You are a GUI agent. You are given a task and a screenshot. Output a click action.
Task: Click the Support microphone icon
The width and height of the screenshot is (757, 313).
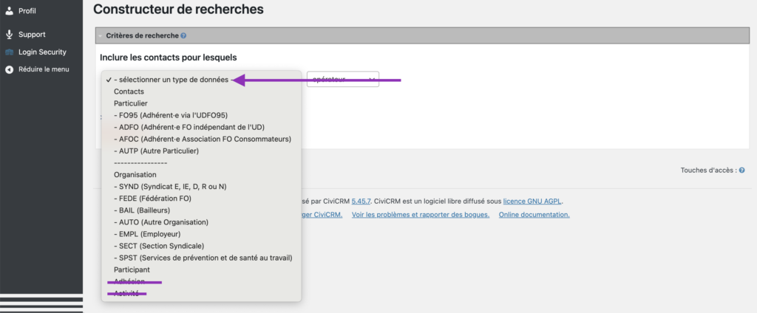pyautogui.click(x=10, y=35)
